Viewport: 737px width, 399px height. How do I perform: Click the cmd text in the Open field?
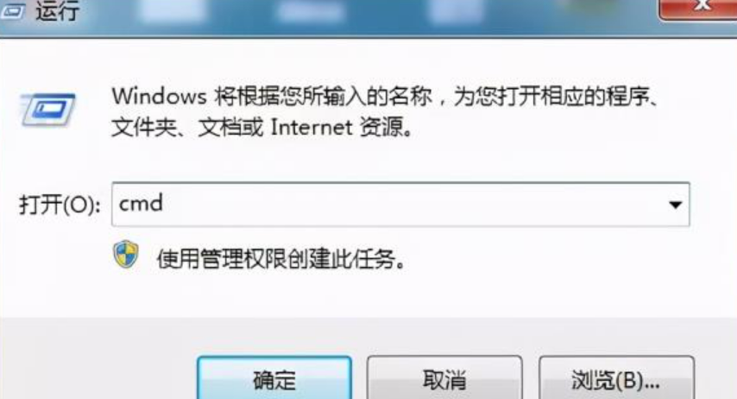141,203
